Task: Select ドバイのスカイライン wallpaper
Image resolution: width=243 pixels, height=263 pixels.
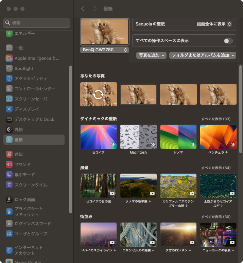Action: [99, 235]
